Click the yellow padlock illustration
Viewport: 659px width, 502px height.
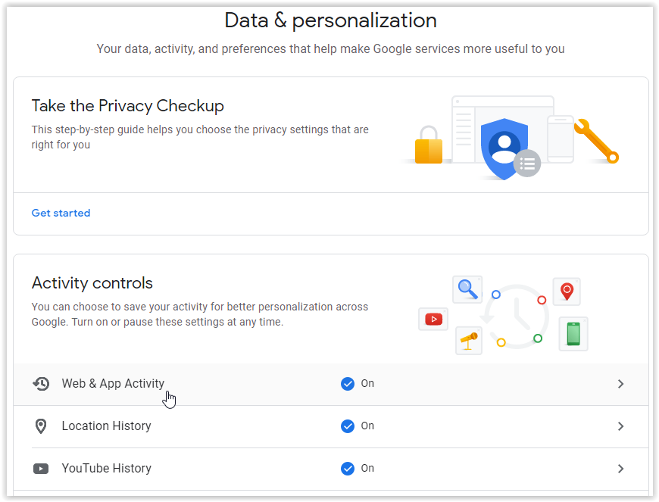tap(429, 145)
